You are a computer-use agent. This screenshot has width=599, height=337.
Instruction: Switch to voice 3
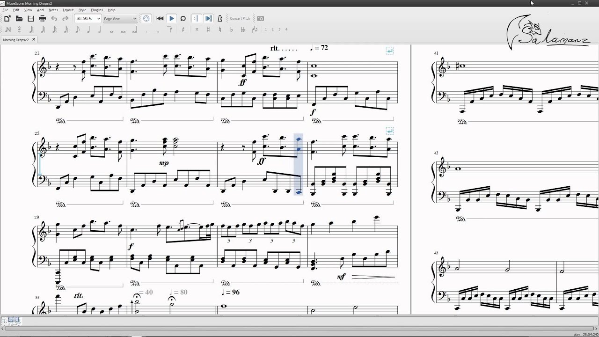point(280,29)
